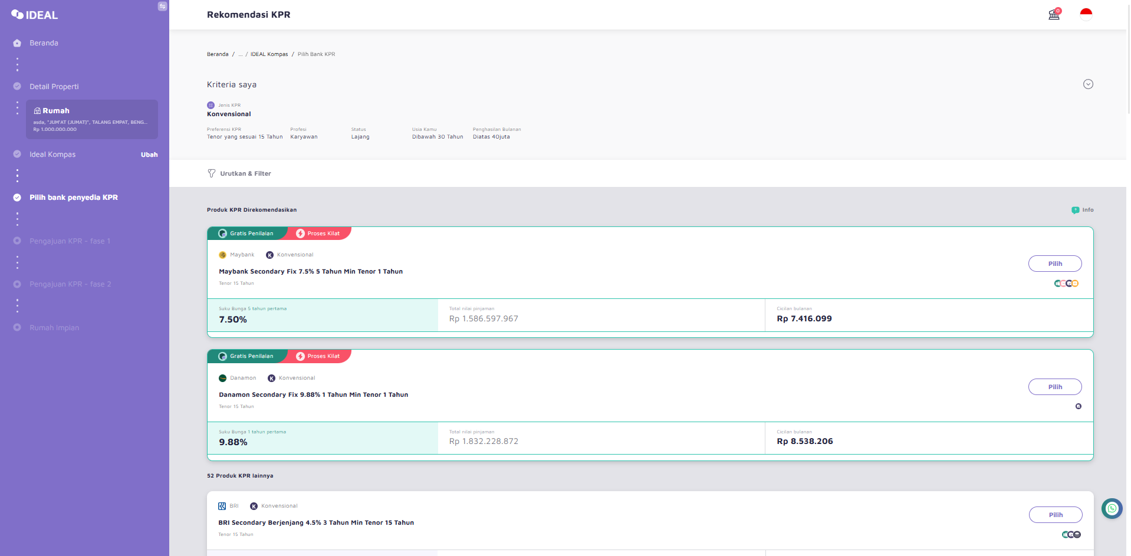1131x556 pixels.
Task: Expand the breadcrumb ellipsis item
Action: coord(240,54)
